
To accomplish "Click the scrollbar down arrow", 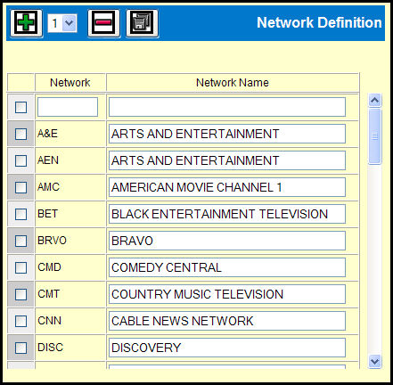I will 374,362.
